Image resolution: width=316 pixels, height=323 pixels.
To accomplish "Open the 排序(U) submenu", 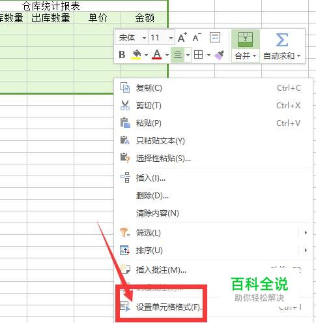I will [213, 251].
